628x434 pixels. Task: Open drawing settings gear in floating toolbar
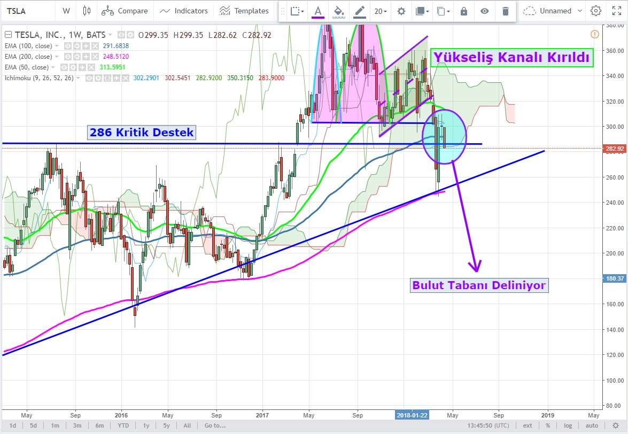coord(401,11)
